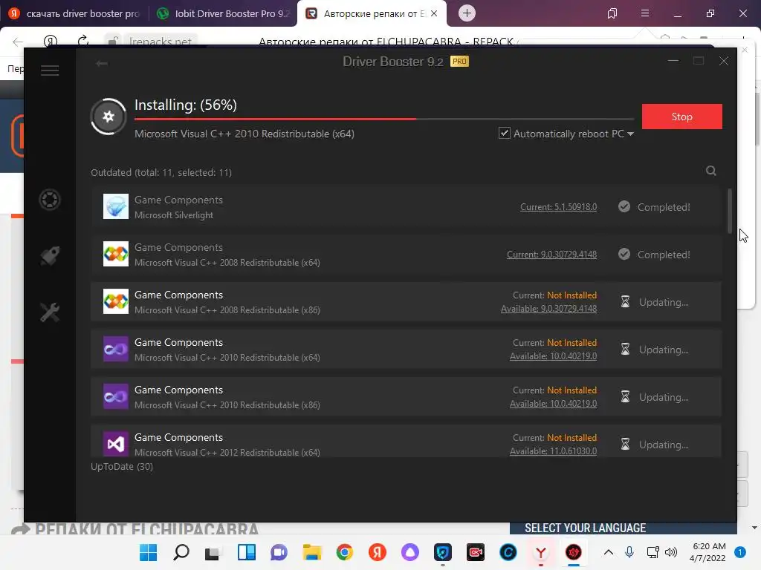Viewport: 761px width, 570px height.
Task: Open the clock and date in the taskbar
Action: 707,552
